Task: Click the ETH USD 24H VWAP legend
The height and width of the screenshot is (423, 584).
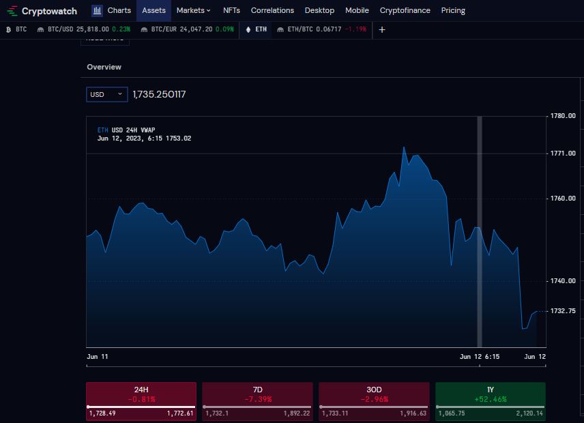Action: 126,130
